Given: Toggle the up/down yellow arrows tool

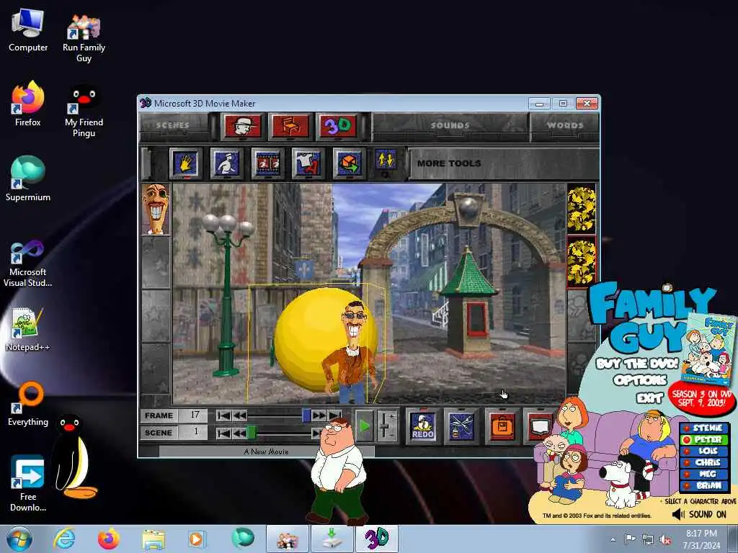Looking at the screenshot, I should (x=386, y=161).
